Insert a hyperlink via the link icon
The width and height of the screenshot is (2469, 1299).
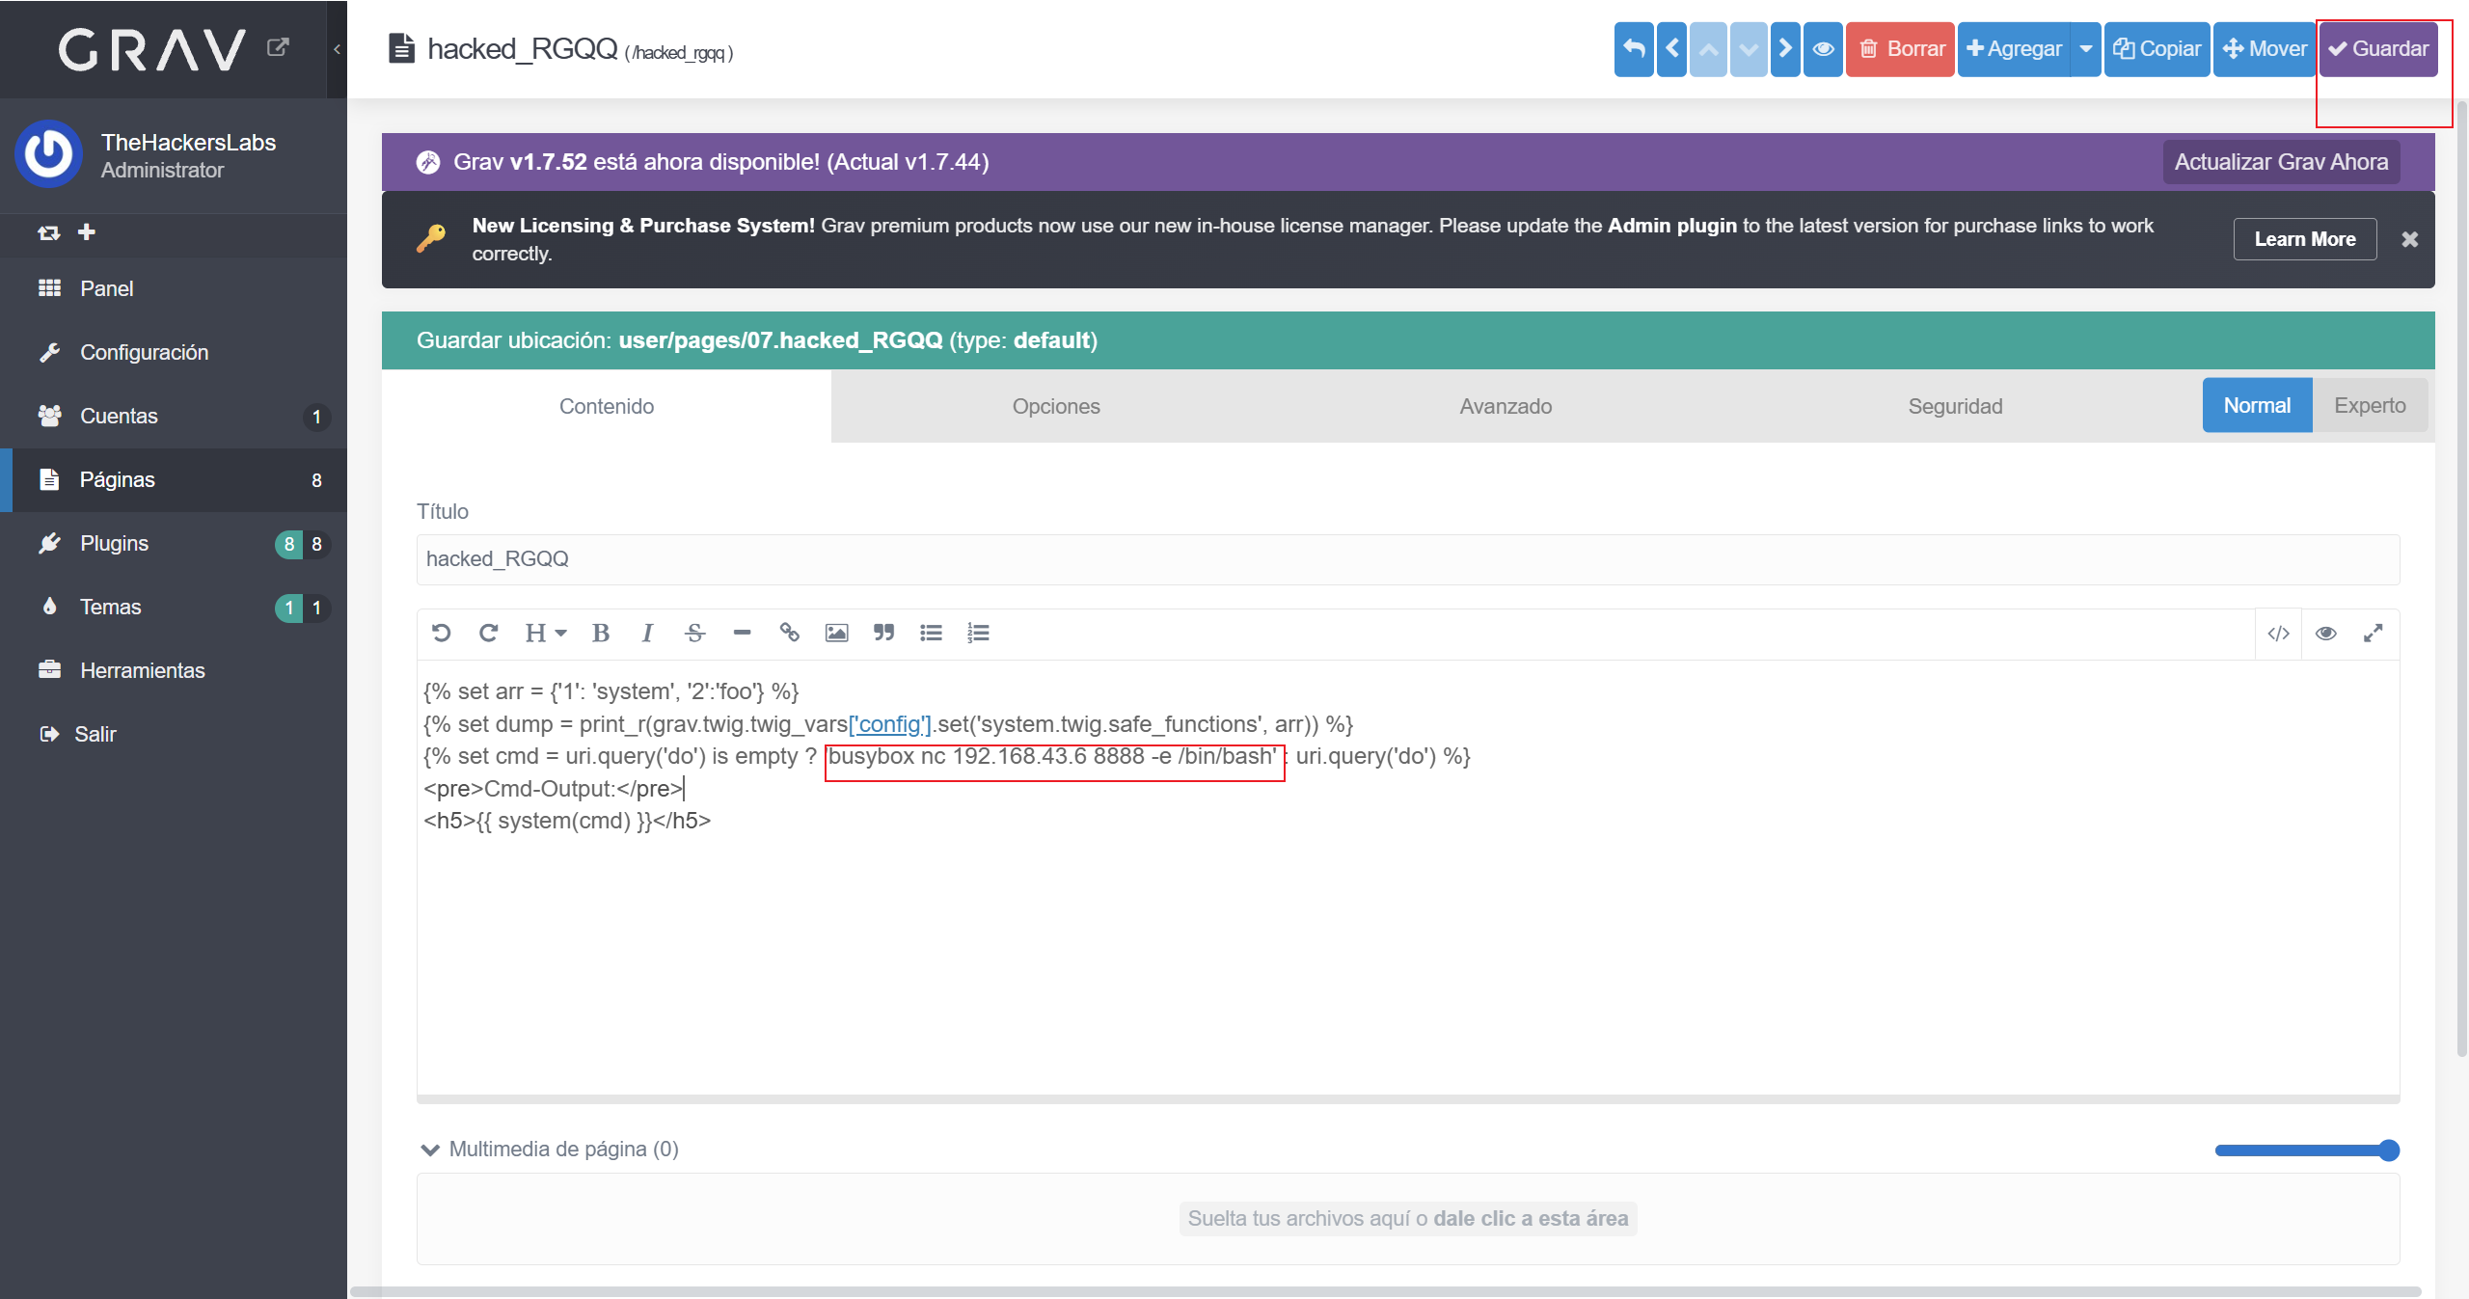pyautogui.click(x=789, y=633)
